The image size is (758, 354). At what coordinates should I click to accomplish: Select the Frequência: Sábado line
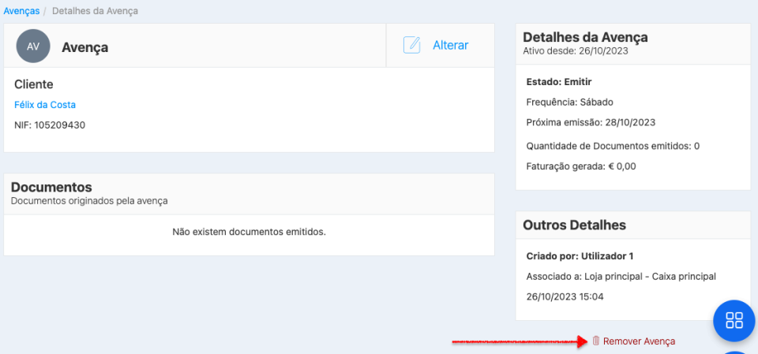coord(569,102)
